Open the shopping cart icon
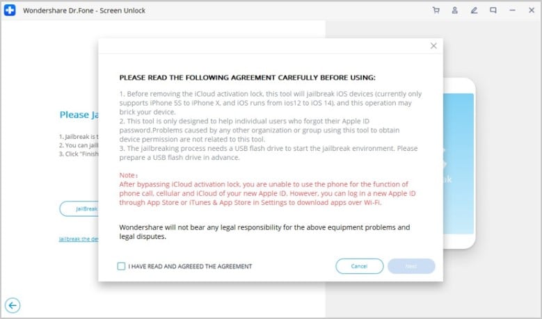The width and height of the screenshot is (542, 319). [x=436, y=10]
